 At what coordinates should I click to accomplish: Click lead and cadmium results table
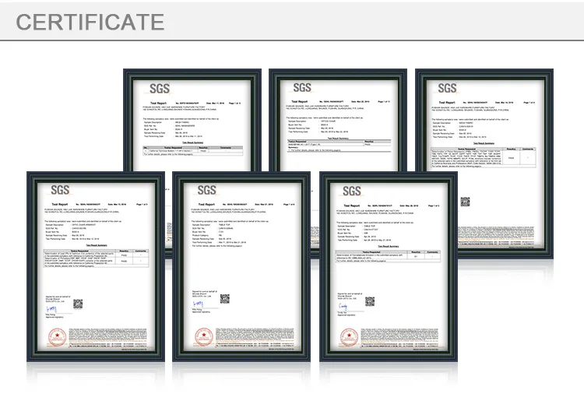(96, 258)
